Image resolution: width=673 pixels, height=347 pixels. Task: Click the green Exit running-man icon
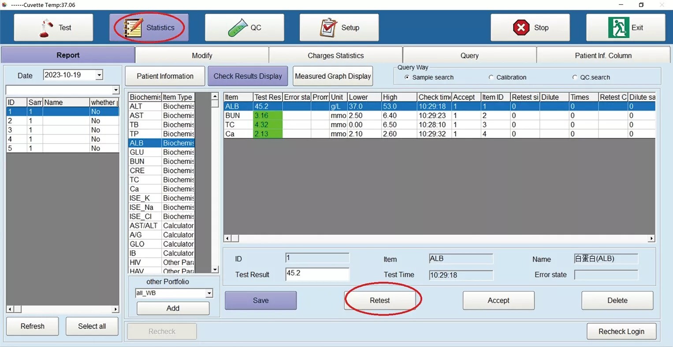tap(618, 27)
